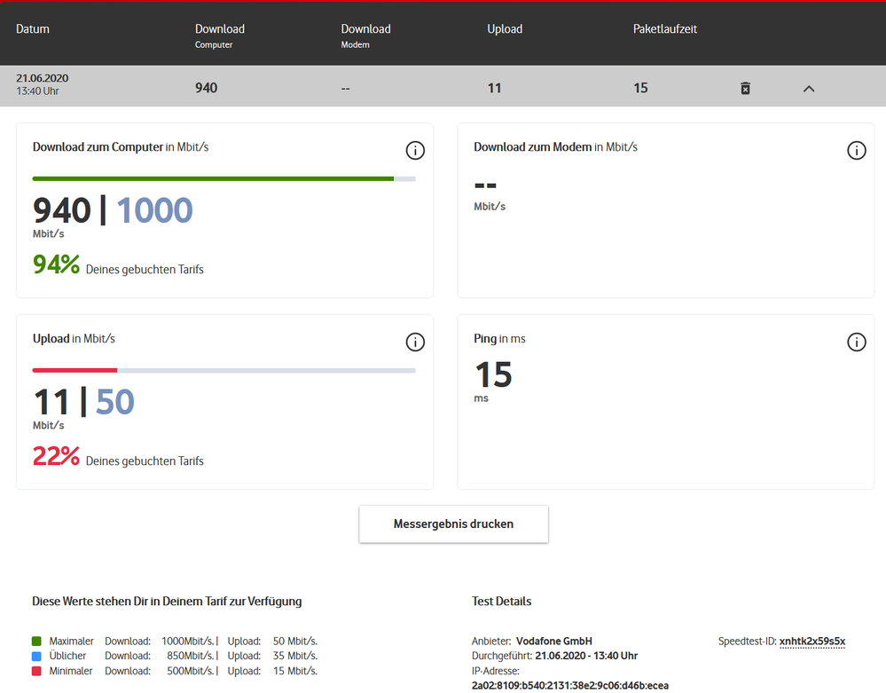Collapse the 21.06.2020 result row
886x693 pixels.
(x=808, y=88)
